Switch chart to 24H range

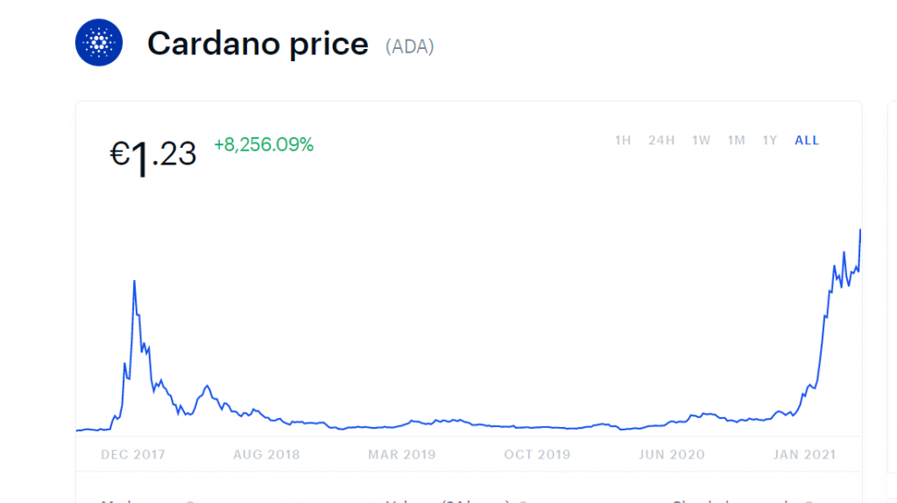pyautogui.click(x=661, y=140)
